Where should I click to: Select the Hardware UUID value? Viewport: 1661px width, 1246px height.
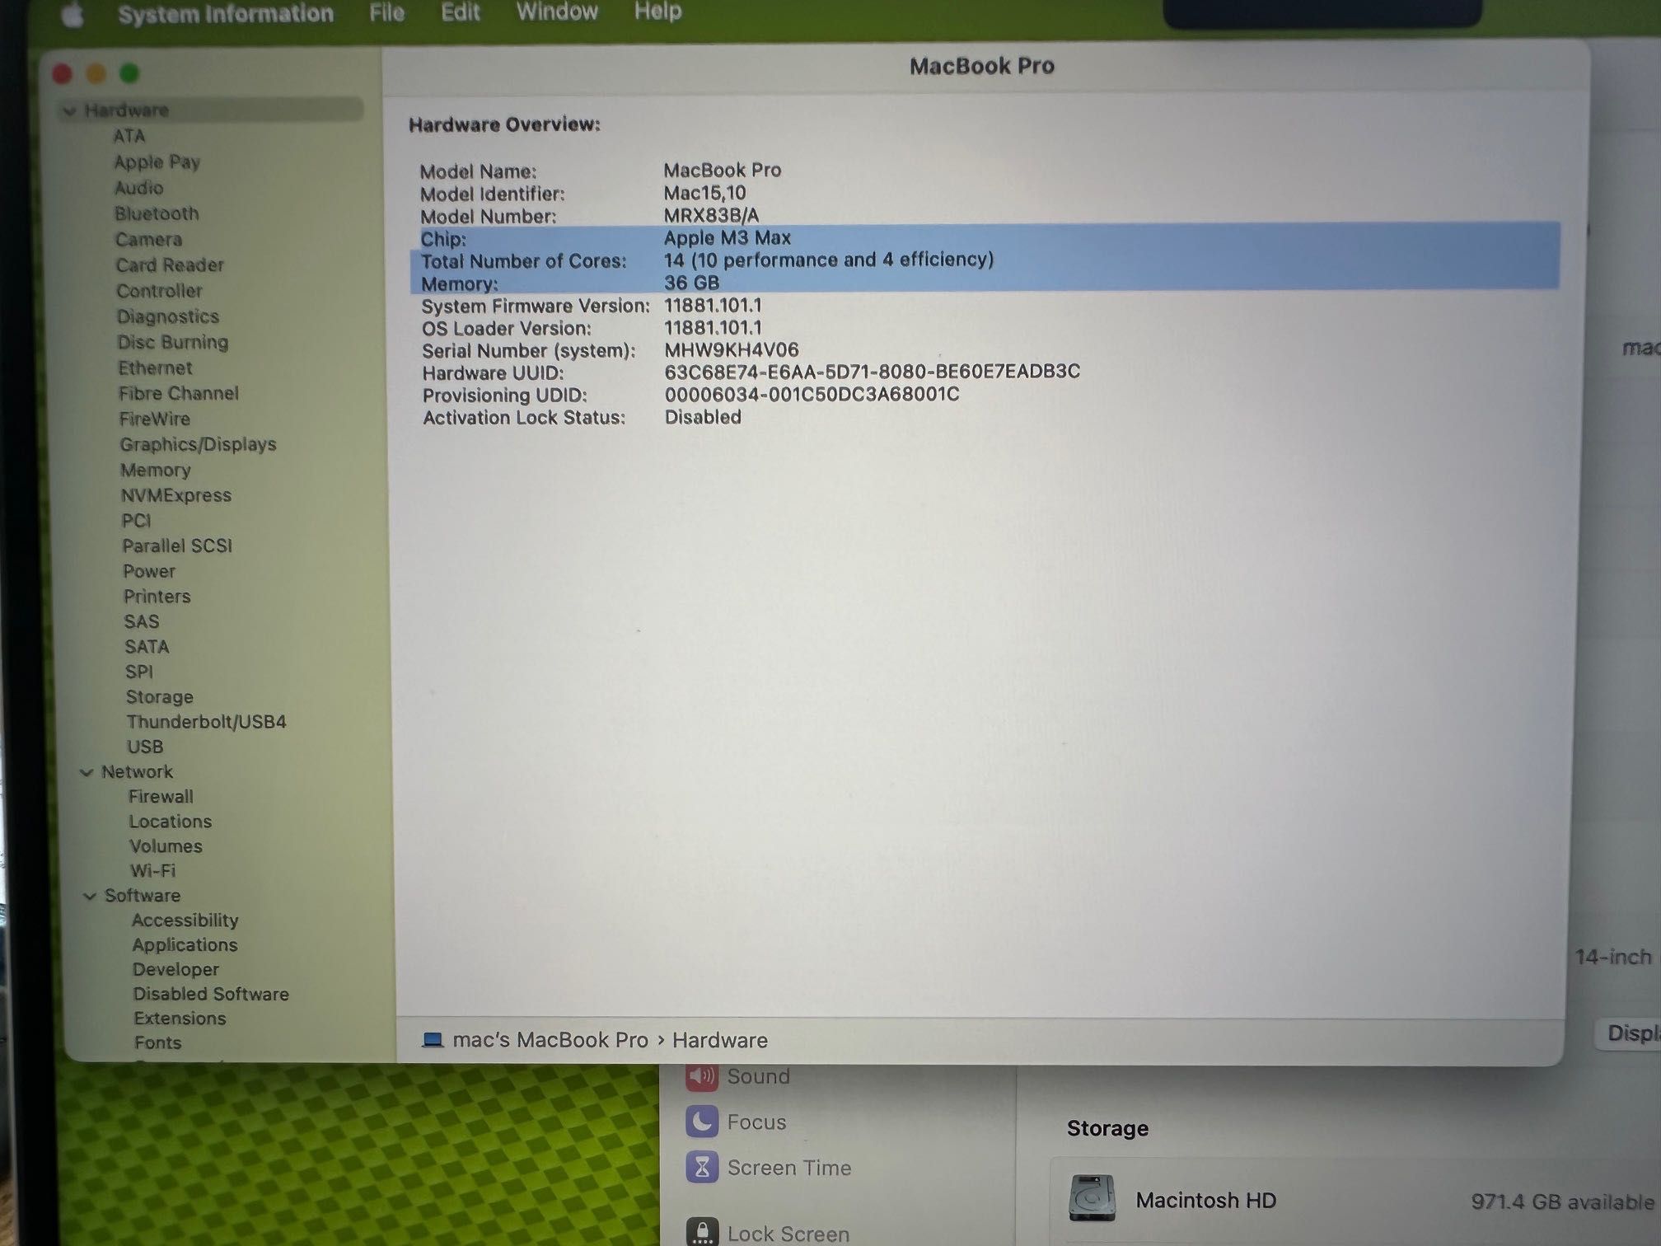click(872, 372)
